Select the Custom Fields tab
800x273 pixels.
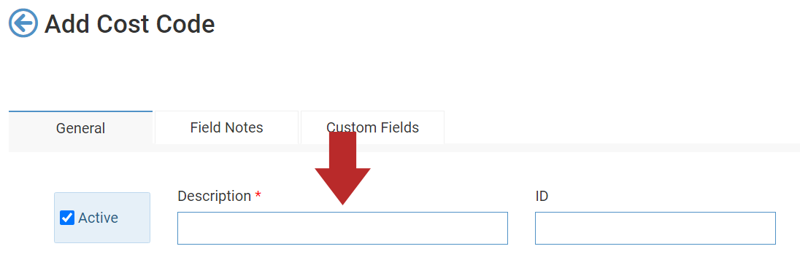point(372,127)
